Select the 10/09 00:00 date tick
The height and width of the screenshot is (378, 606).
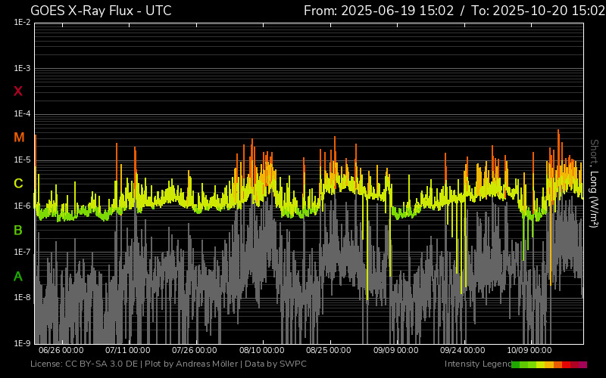[x=529, y=351]
